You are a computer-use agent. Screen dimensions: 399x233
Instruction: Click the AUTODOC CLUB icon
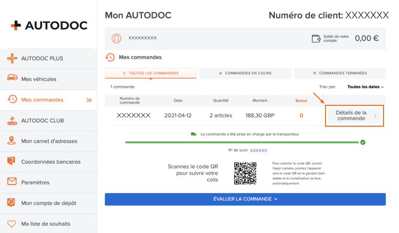coord(12,120)
